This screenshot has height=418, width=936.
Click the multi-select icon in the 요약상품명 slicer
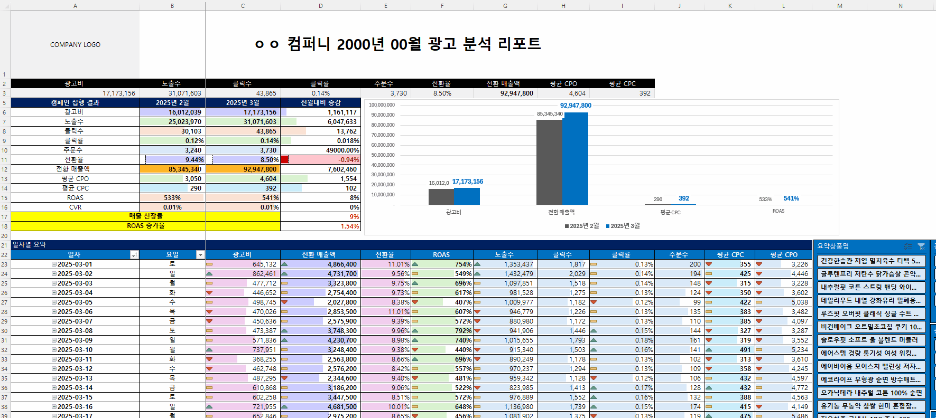click(x=907, y=246)
